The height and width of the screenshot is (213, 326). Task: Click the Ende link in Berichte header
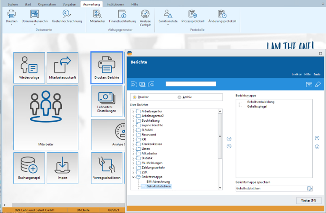[x=317, y=75]
